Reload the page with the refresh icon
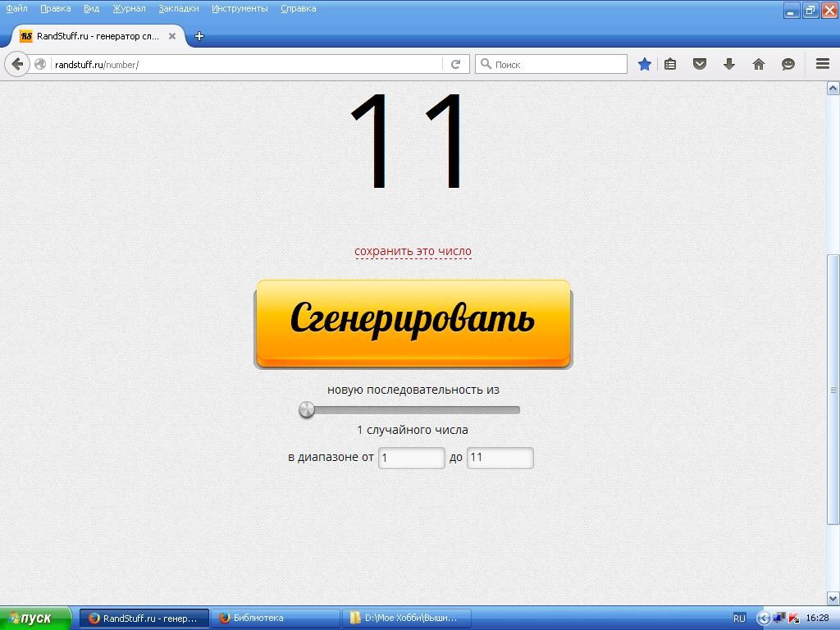840x630 pixels. [x=455, y=64]
